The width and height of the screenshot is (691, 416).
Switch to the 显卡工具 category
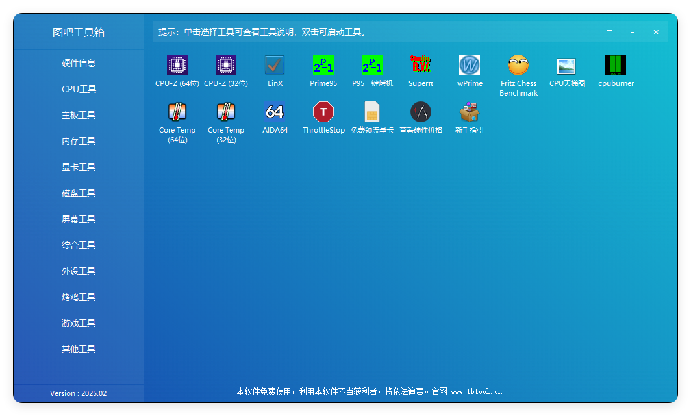(78, 166)
